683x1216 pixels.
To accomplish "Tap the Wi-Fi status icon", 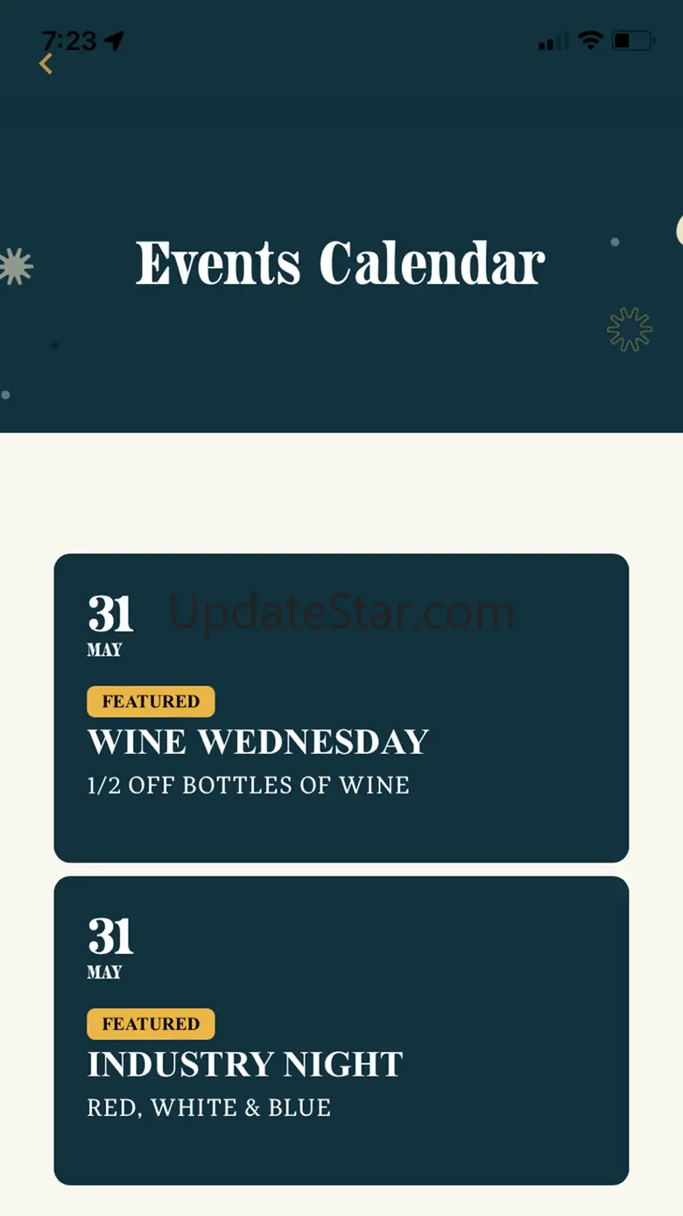I will (591, 40).
